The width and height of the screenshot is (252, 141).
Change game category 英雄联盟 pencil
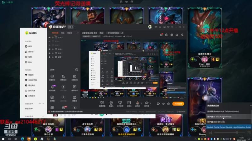point(99,36)
